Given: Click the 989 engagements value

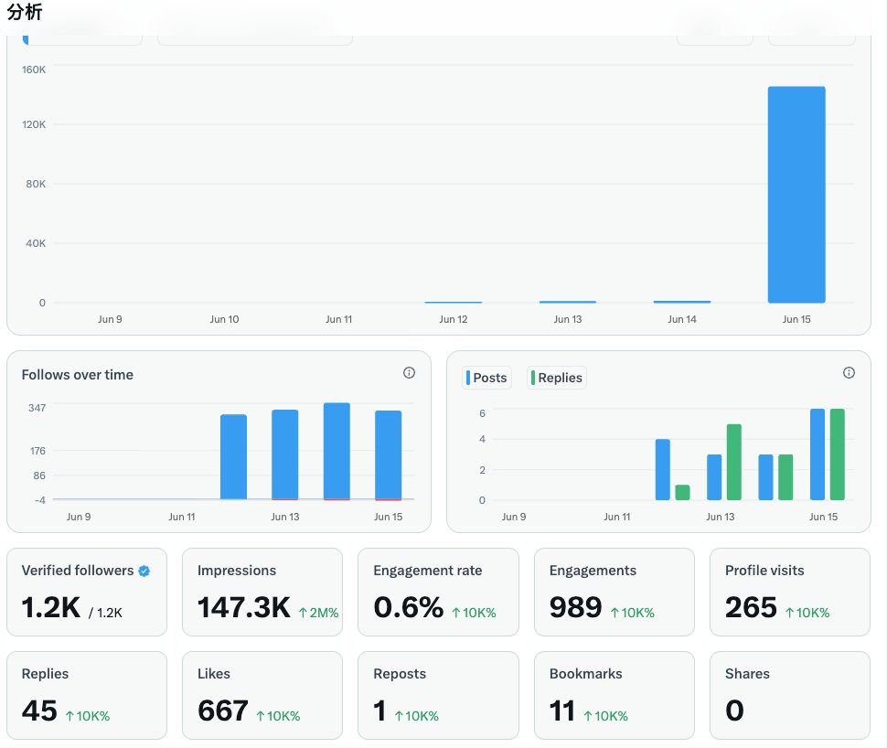Looking at the screenshot, I should (575, 607).
